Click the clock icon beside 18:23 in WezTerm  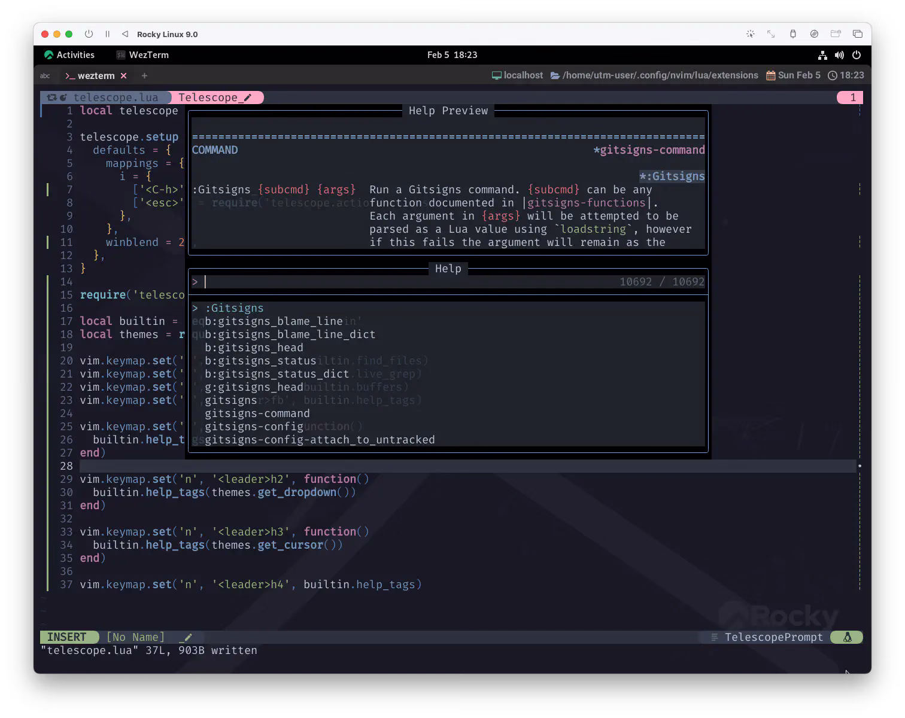[833, 75]
